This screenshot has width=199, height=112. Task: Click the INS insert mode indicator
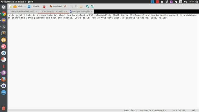(x=193, y=110)
